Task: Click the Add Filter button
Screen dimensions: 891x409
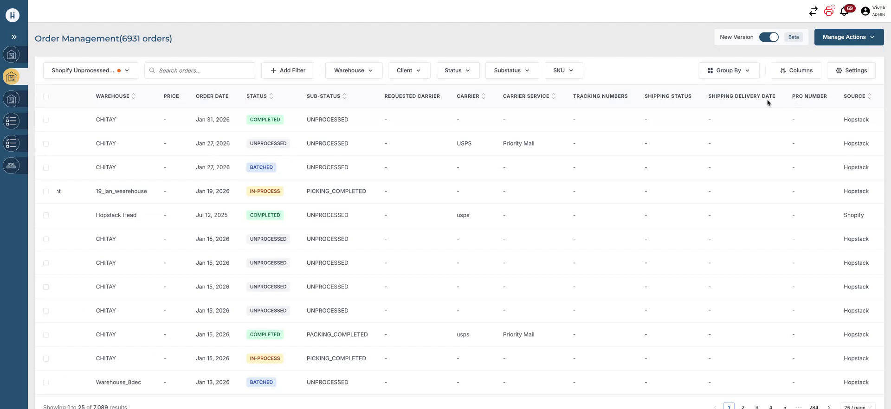Action: (288, 70)
